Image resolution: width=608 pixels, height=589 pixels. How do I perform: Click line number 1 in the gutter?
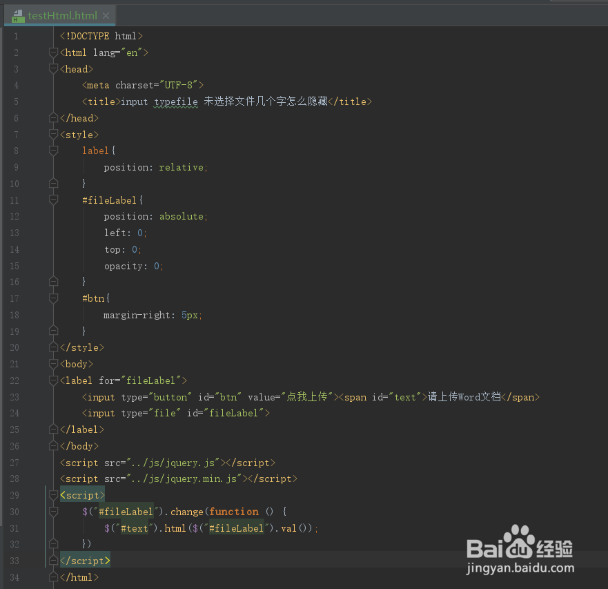point(16,37)
